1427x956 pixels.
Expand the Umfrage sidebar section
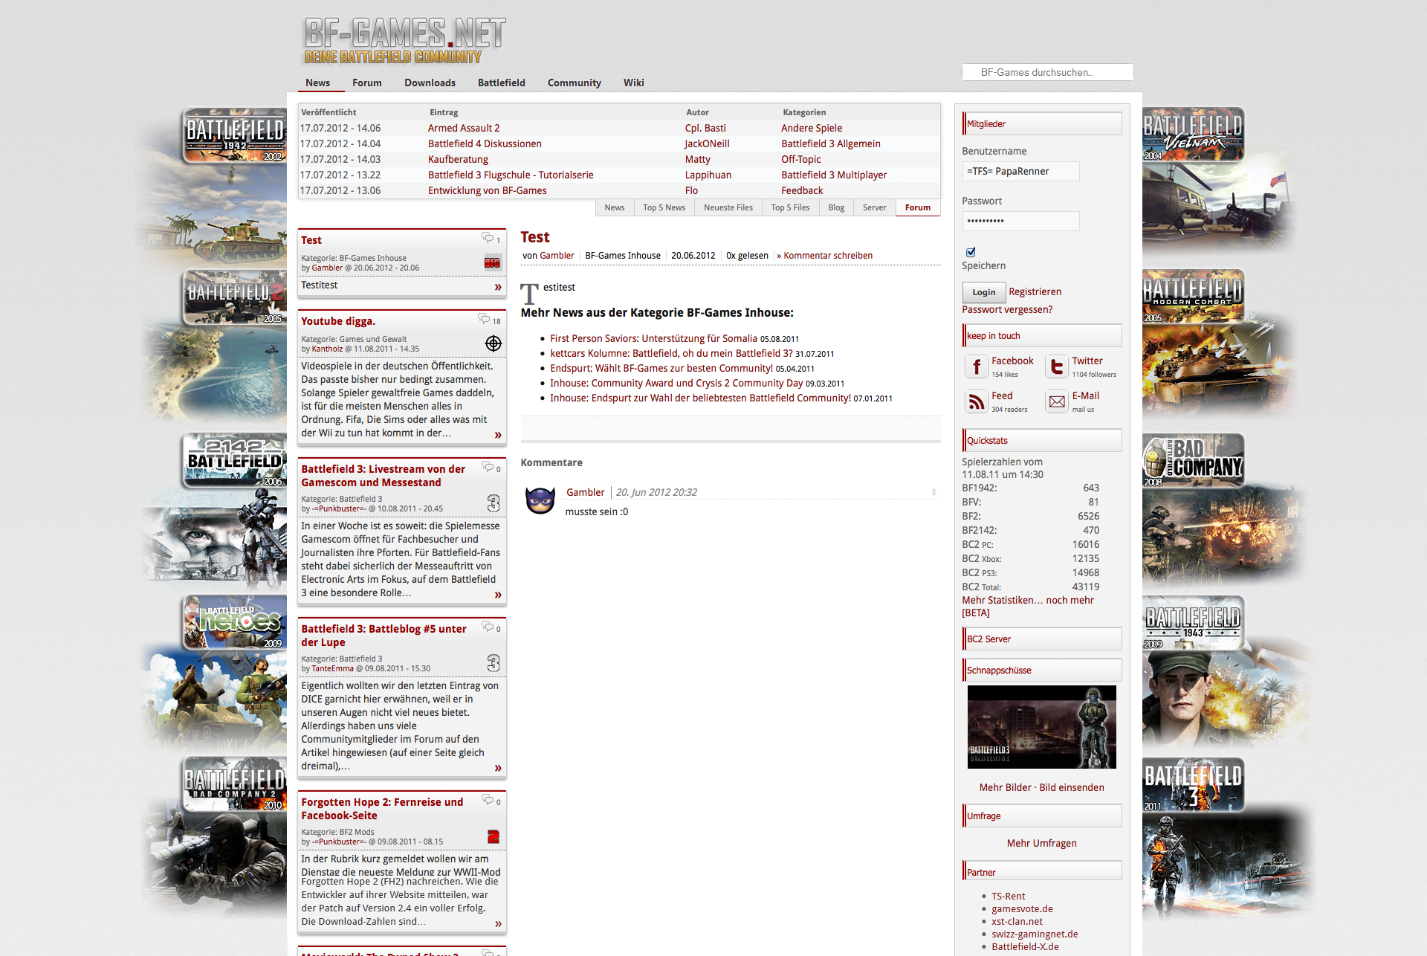(1042, 815)
